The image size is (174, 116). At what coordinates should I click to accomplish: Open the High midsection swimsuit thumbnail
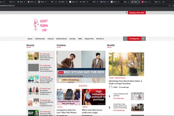pos(94,97)
